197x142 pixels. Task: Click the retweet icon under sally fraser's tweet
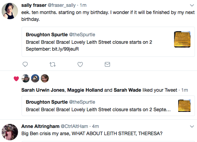(x=52, y=64)
